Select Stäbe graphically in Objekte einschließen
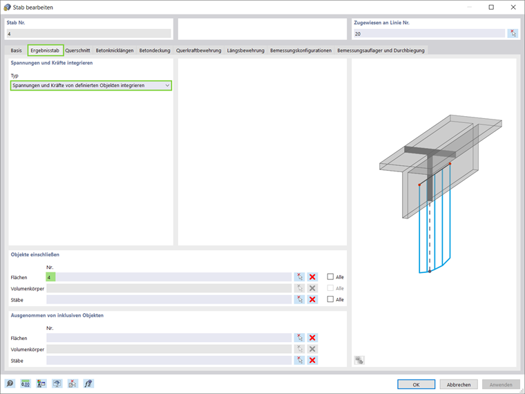525x394 pixels. click(x=299, y=299)
